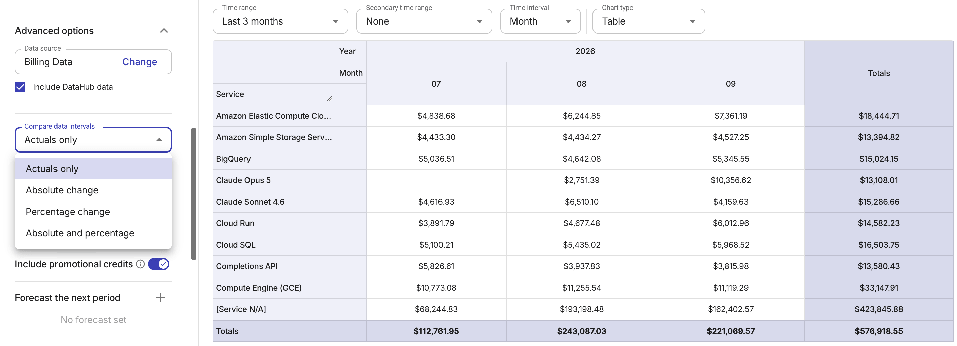Select the [Service N/A] row label
957x346 pixels.
(x=289, y=310)
